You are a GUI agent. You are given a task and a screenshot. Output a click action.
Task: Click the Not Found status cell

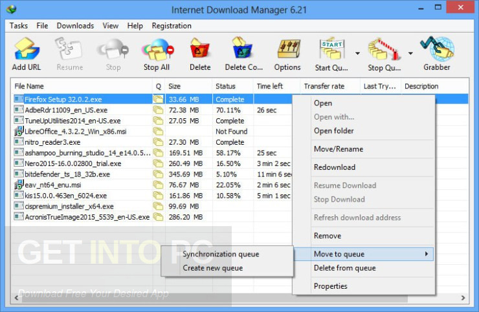pos(232,131)
